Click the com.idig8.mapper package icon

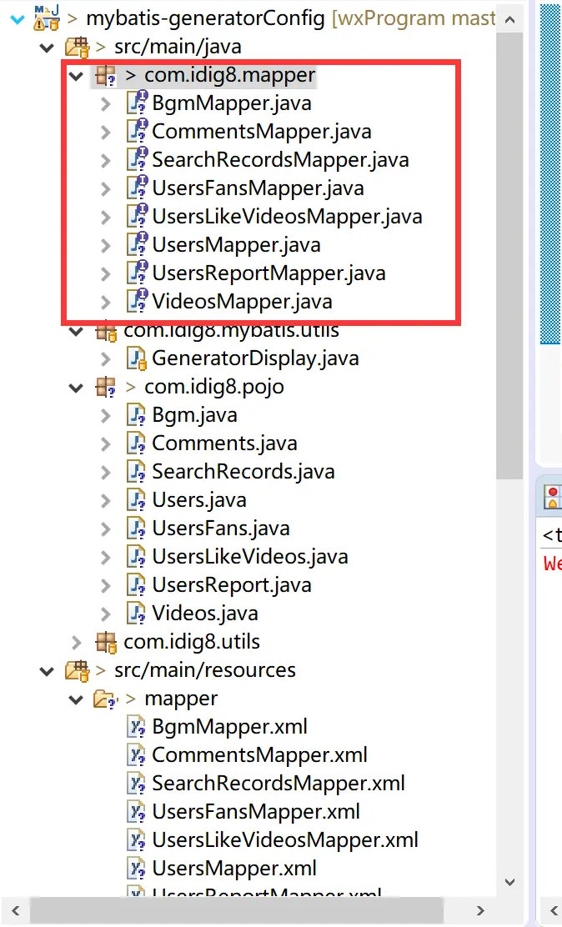point(106,75)
